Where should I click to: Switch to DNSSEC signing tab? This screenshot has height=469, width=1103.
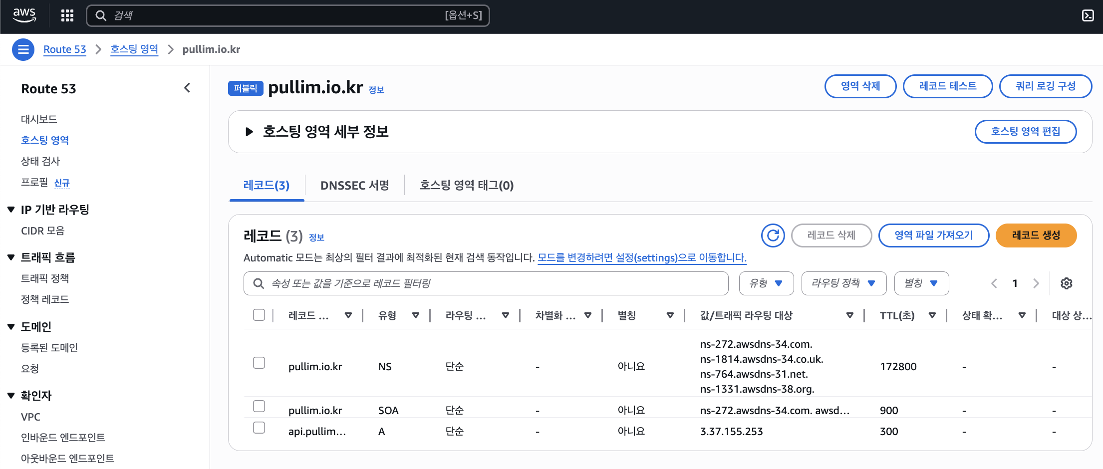354,186
